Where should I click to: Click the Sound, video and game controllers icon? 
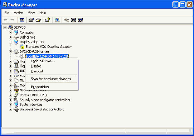16,100
